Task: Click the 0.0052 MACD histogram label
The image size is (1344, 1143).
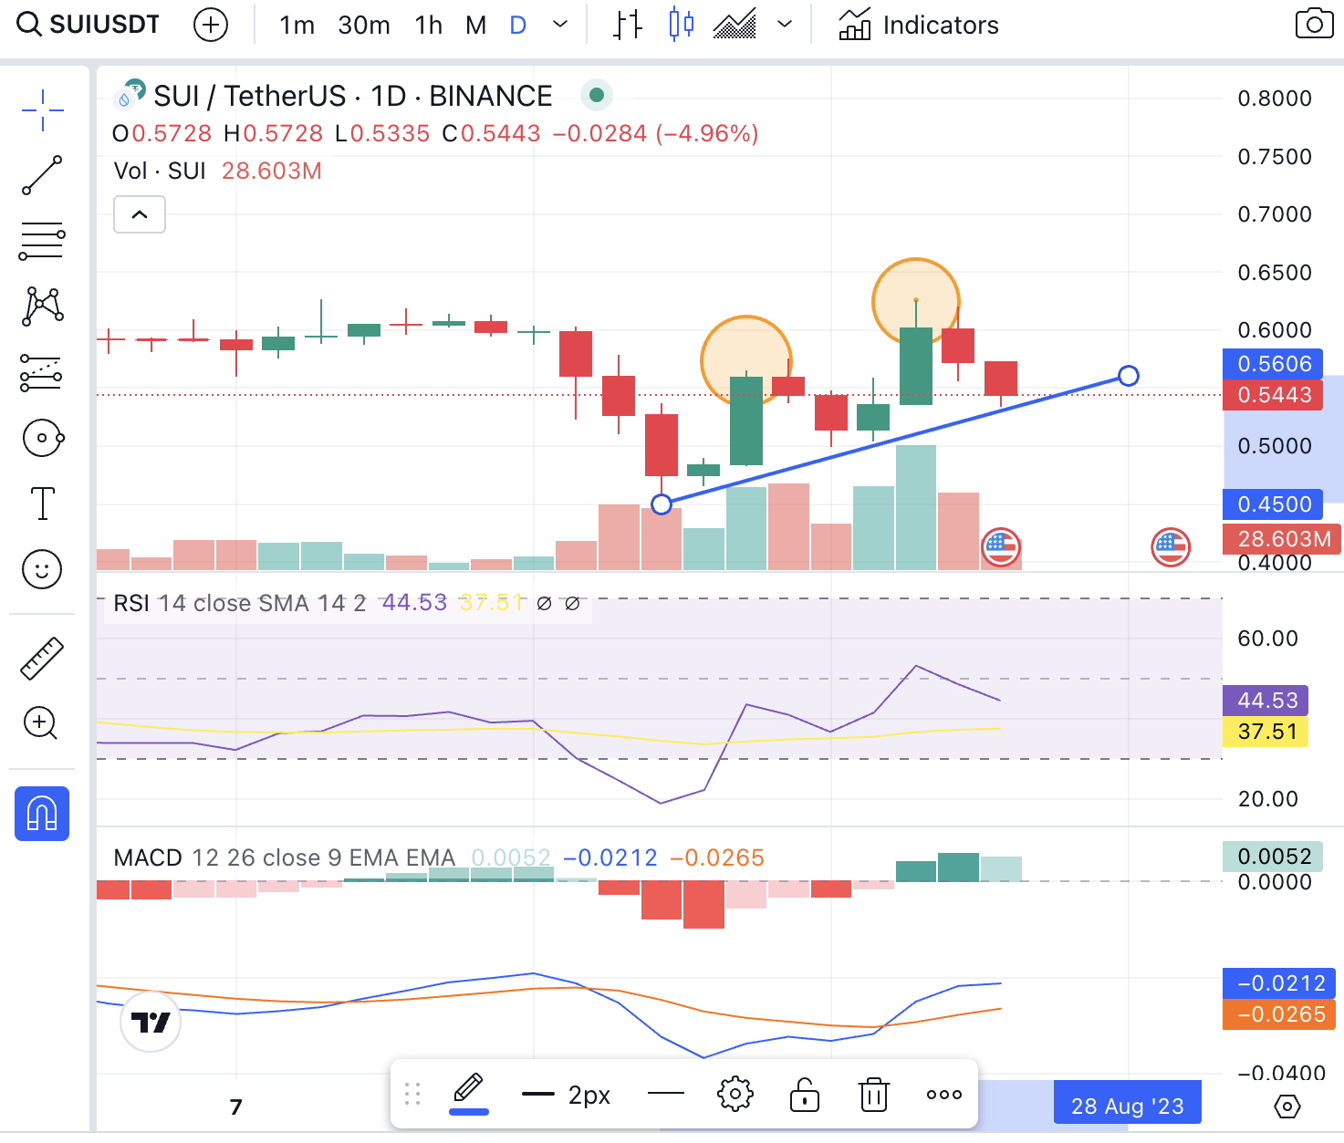Action: coord(1273,857)
